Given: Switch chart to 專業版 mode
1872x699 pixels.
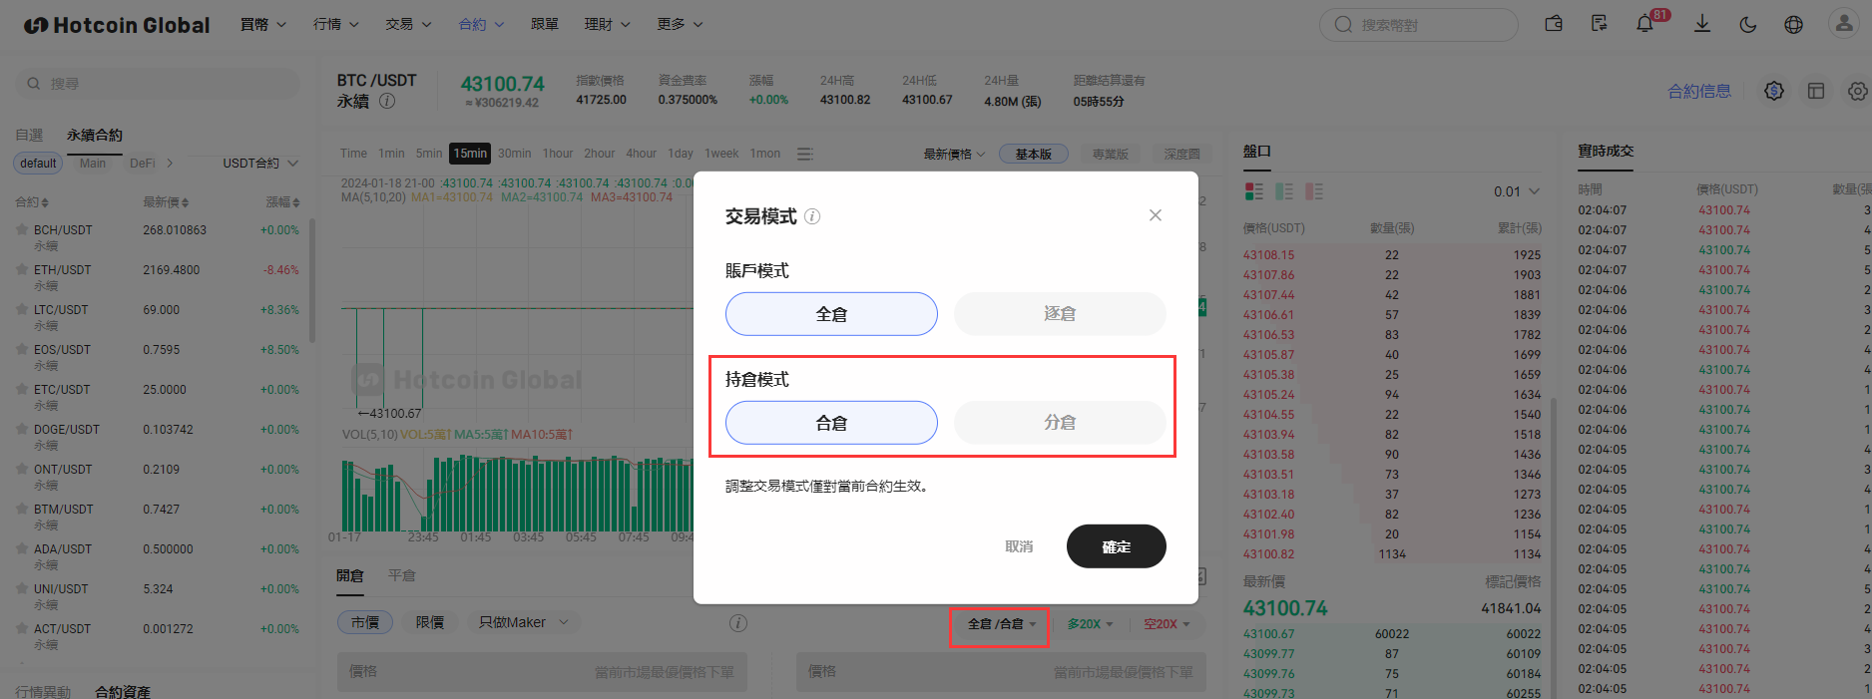Looking at the screenshot, I should [1111, 154].
